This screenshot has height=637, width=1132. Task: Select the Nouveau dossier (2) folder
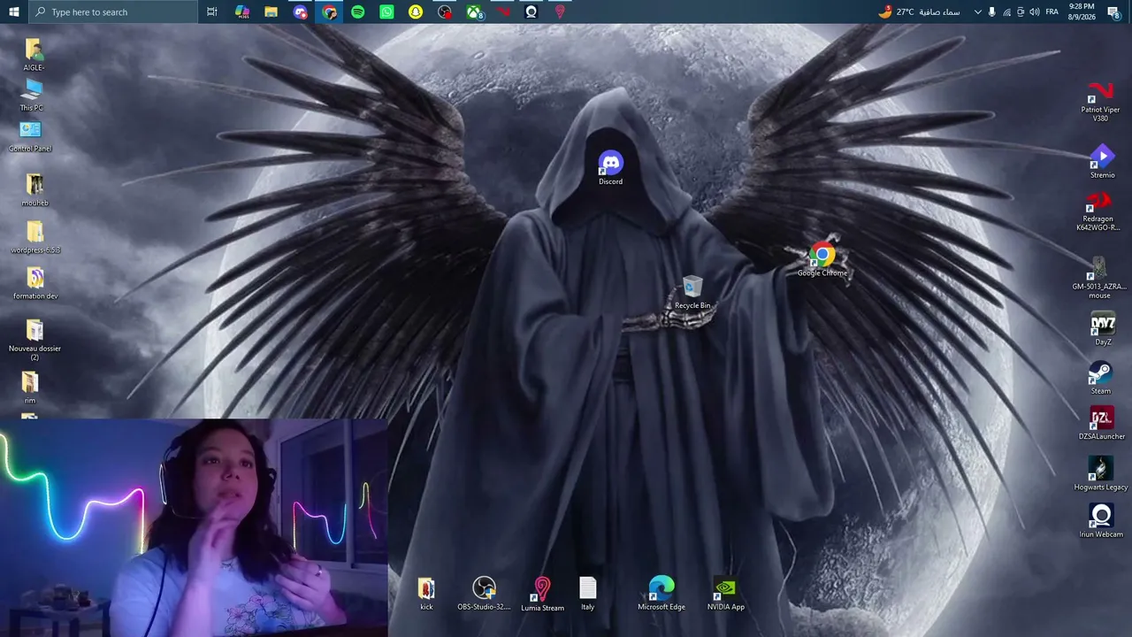click(34, 340)
